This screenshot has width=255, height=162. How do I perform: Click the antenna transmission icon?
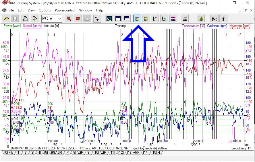pyautogui.click(x=223, y=19)
